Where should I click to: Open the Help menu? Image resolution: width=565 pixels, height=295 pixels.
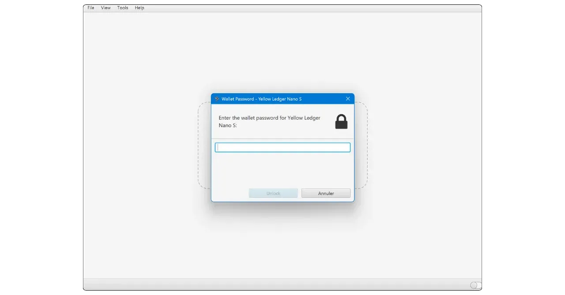click(139, 8)
